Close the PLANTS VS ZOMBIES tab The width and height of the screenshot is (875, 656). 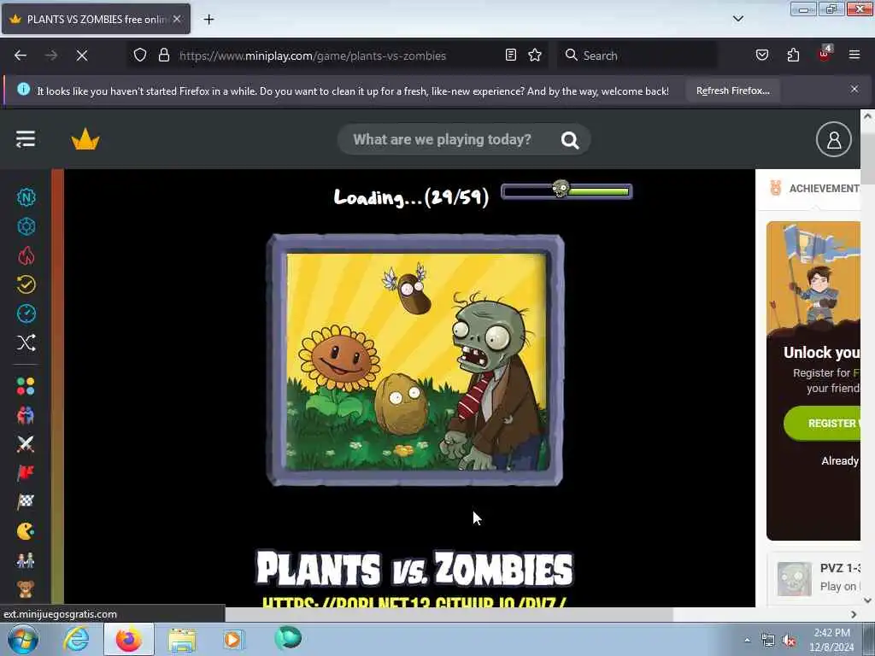click(177, 19)
